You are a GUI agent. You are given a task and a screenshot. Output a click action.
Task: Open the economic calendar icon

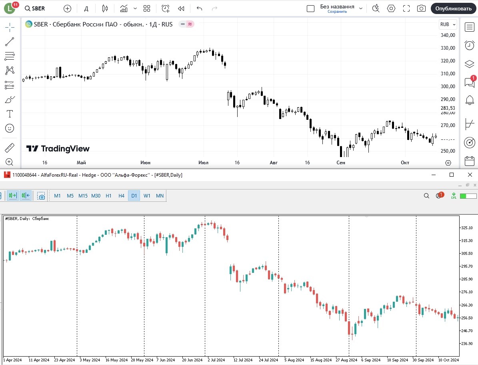pyautogui.click(x=470, y=161)
